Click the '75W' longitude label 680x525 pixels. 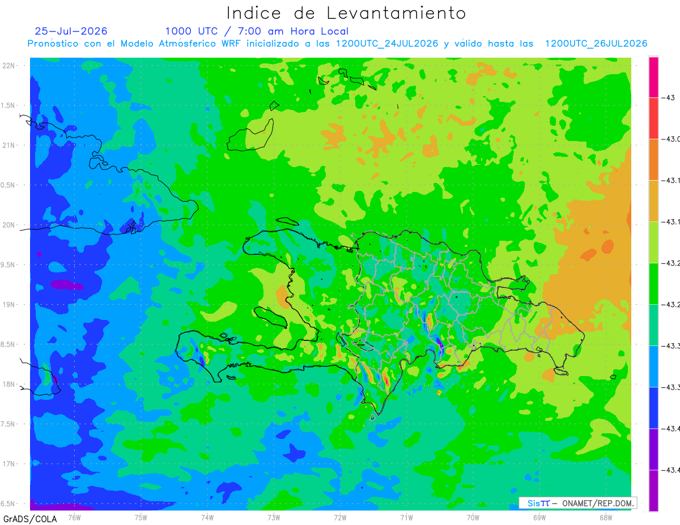[141, 517]
